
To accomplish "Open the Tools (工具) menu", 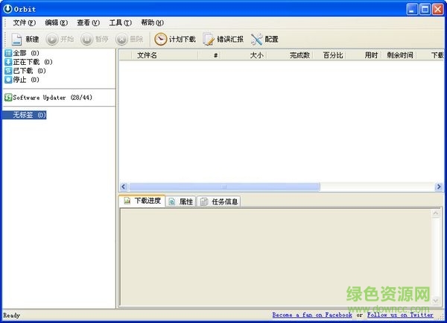I will 120,22.
